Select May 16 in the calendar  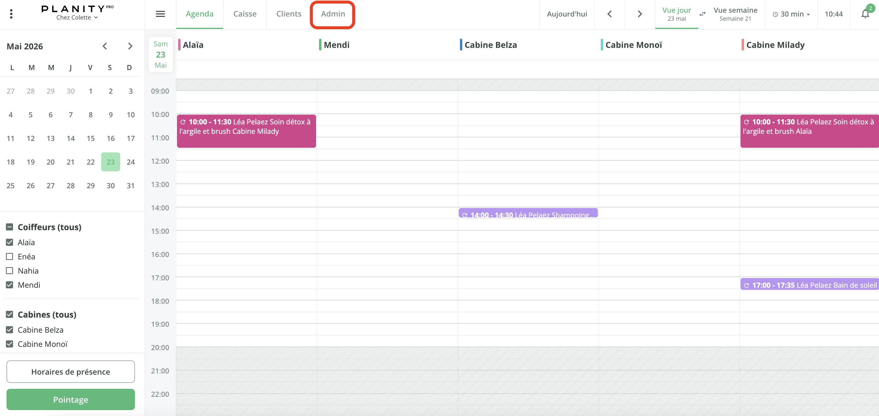point(111,138)
